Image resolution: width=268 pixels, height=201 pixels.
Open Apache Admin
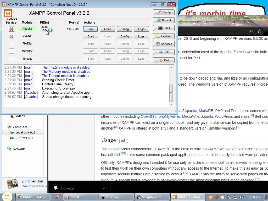(108, 29)
